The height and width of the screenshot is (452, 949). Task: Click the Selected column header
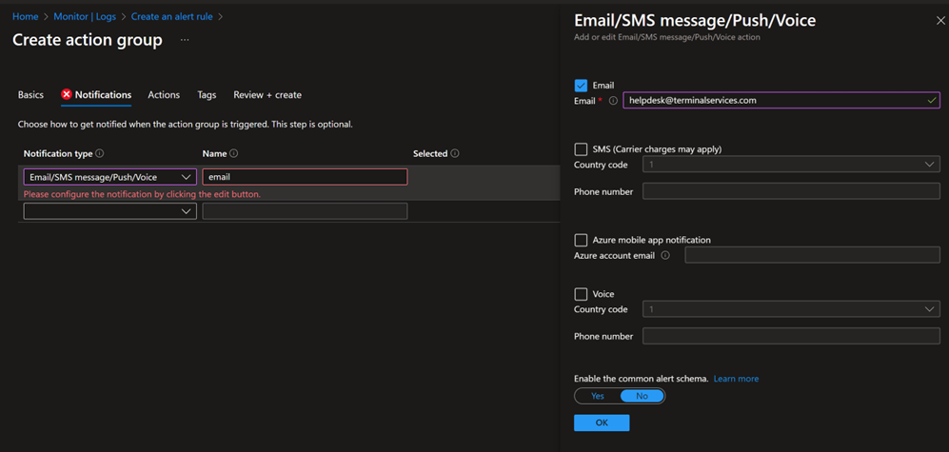tap(430, 154)
